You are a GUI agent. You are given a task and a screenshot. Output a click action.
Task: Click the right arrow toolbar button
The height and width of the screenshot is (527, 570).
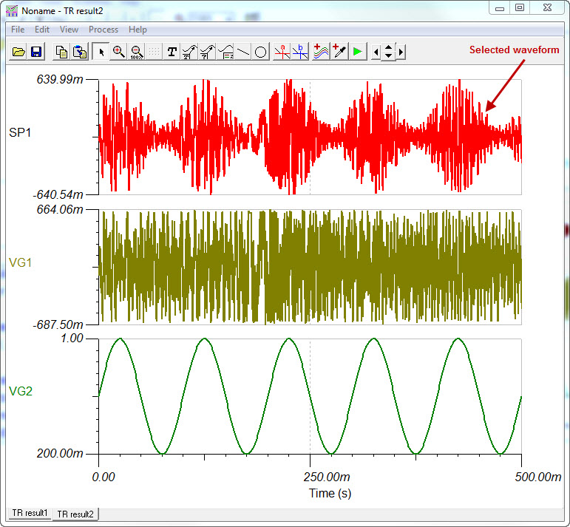401,52
